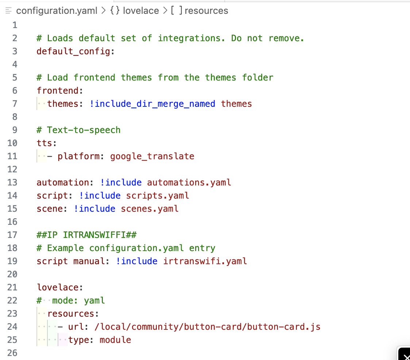Click '# Example configuration.yaml entry' comment

(x=126, y=248)
